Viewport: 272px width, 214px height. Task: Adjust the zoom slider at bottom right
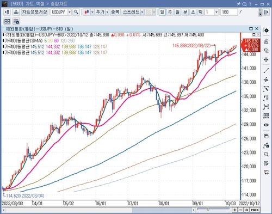(x=208, y=210)
